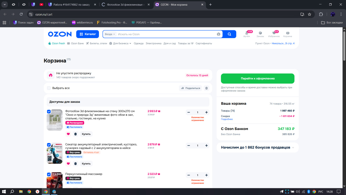Open the Ozon image search camera icon
This screenshot has width=346, height=195.
[x=218, y=34]
